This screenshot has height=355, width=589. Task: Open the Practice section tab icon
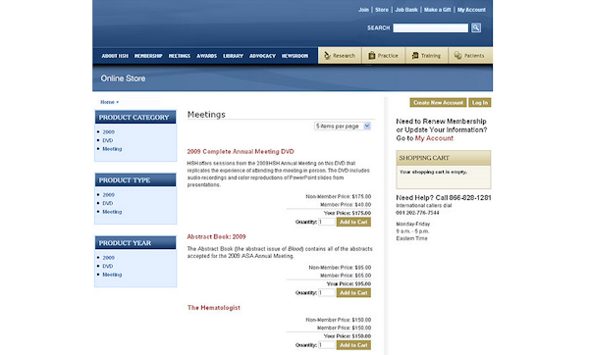click(371, 56)
